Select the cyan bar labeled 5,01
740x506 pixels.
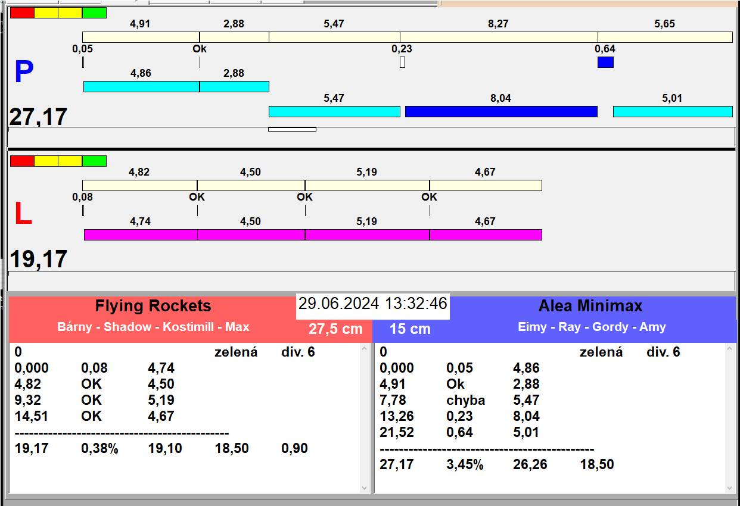(x=673, y=111)
